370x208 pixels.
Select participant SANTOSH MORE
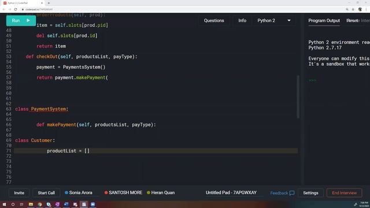coord(123,192)
